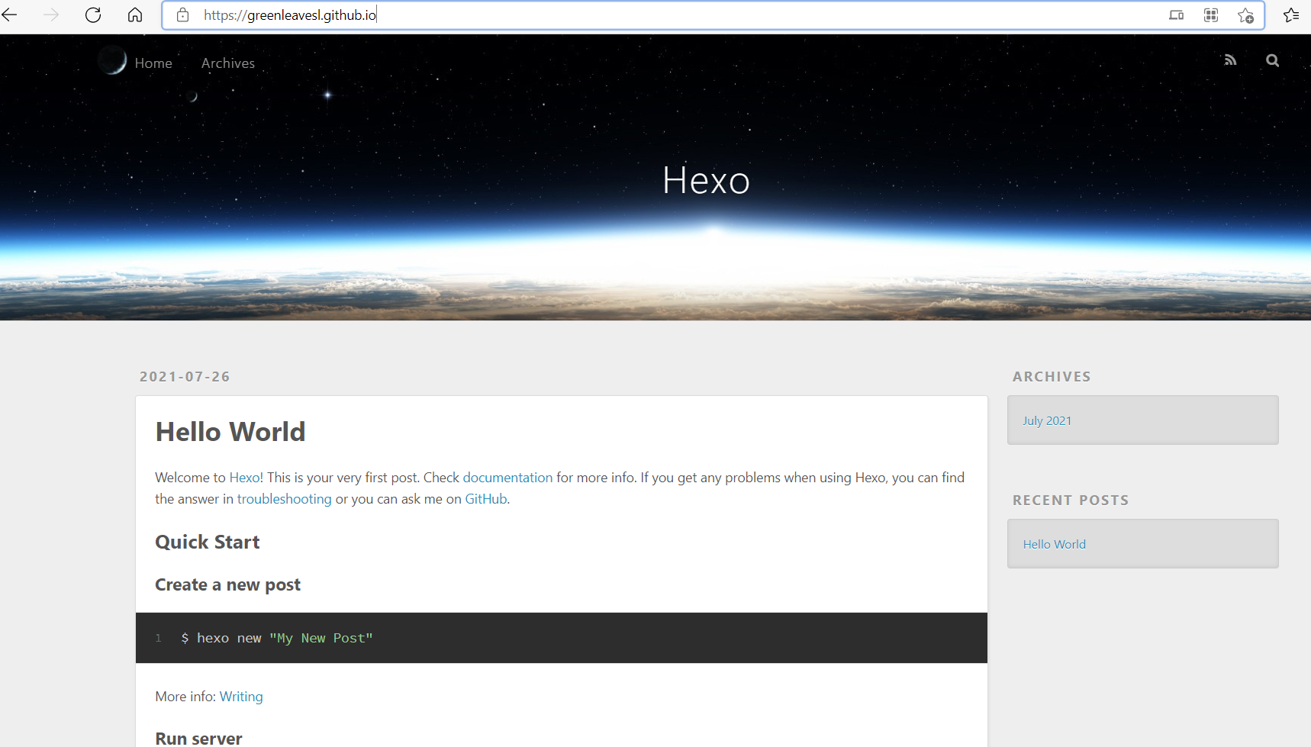Click the Run server heading

point(198,739)
